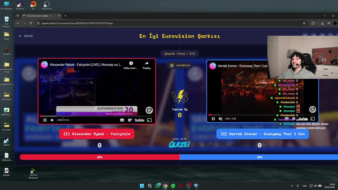This screenshot has width=338, height=190.
Task: Open Netflix from the taskbar
Action: click(x=181, y=186)
